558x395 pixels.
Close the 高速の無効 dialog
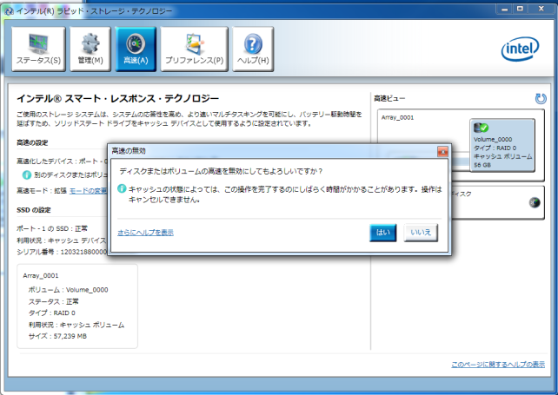pos(442,152)
